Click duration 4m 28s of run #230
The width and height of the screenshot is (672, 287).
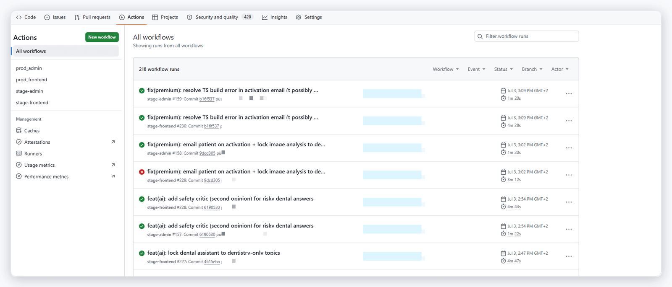[514, 125]
